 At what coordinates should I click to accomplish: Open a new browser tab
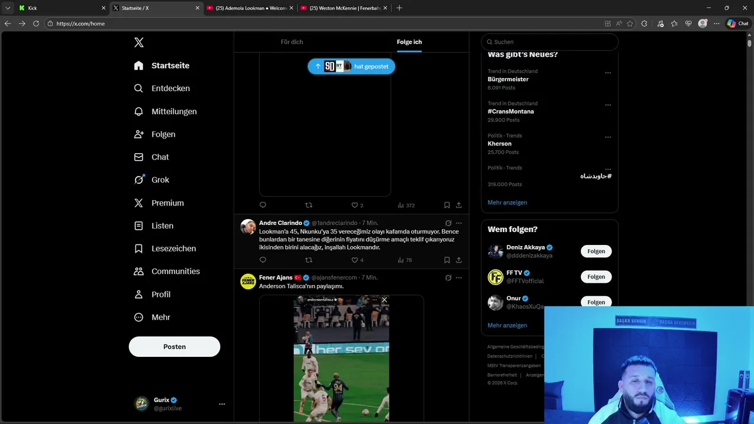pyautogui.click(x=399, y=8)
